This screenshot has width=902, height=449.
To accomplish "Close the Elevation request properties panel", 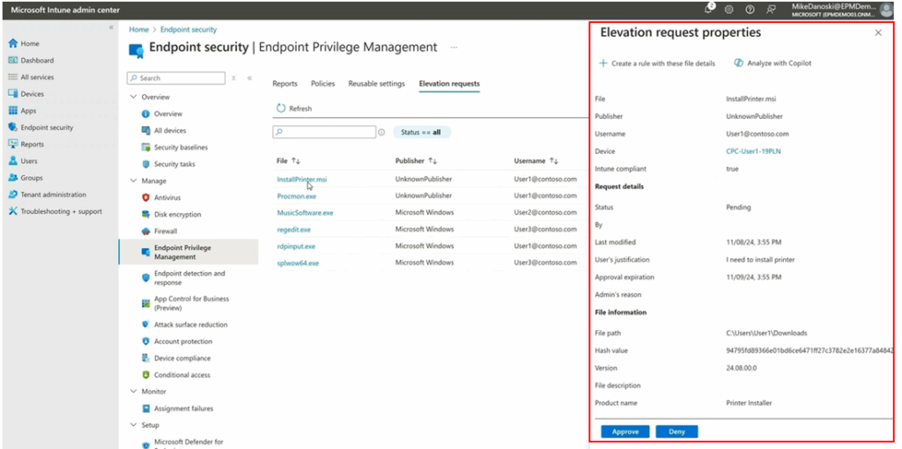I will (877, 33).
